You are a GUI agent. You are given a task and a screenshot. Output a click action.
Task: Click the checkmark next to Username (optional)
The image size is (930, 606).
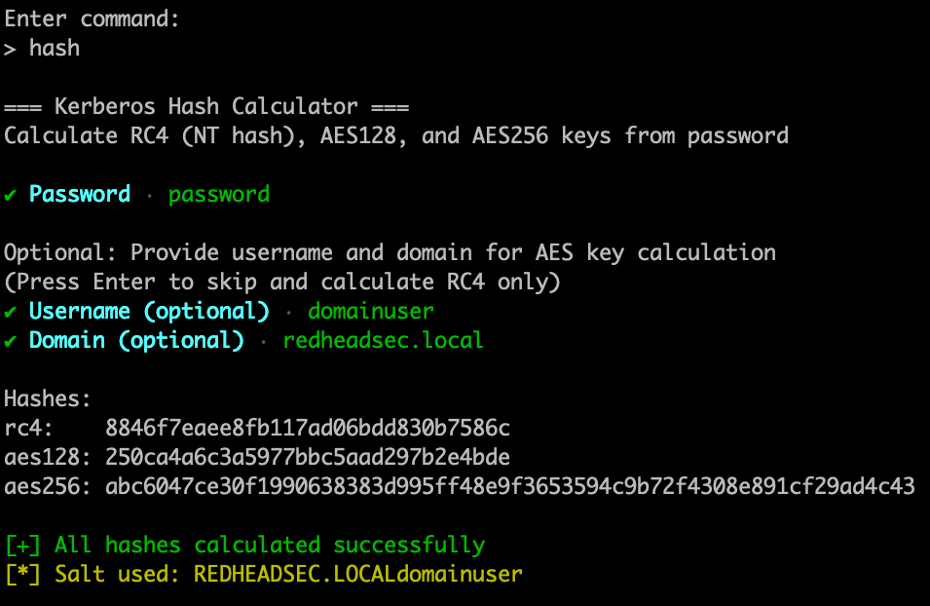(x=10, y=312)
